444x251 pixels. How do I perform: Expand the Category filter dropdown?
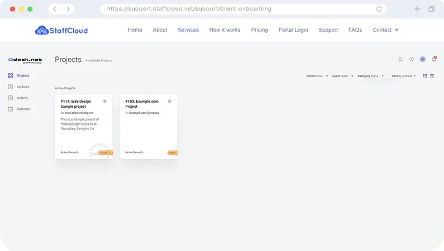tap(370, 76)
